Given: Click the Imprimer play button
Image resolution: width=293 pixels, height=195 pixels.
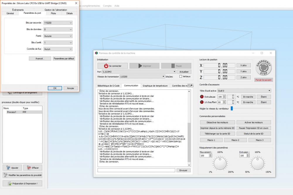Looking at the screenshot, I should coord(144,66).
